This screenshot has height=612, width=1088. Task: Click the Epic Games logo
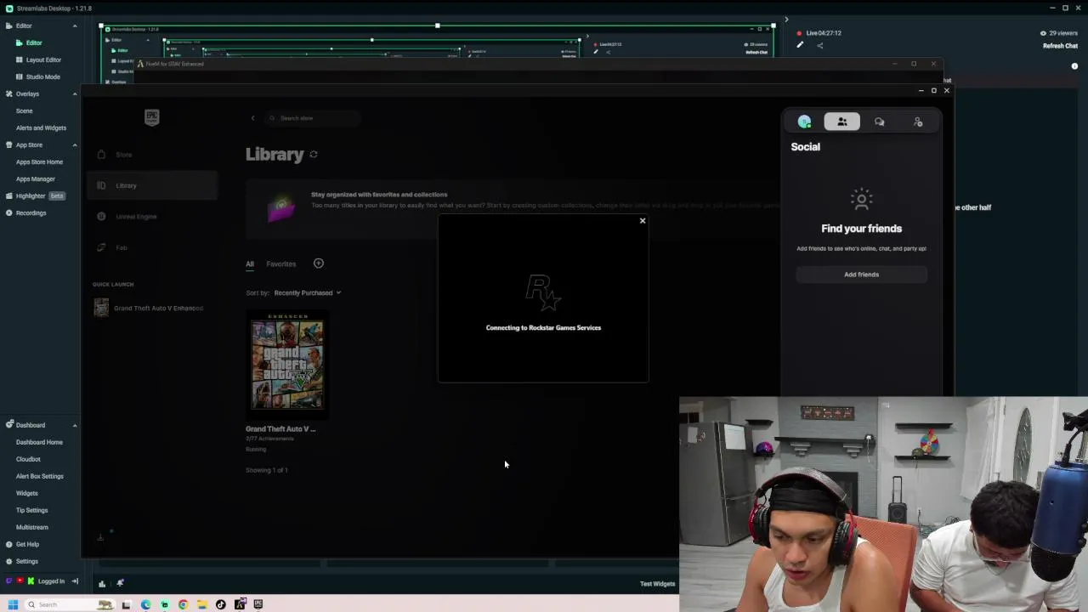[151, 117]
